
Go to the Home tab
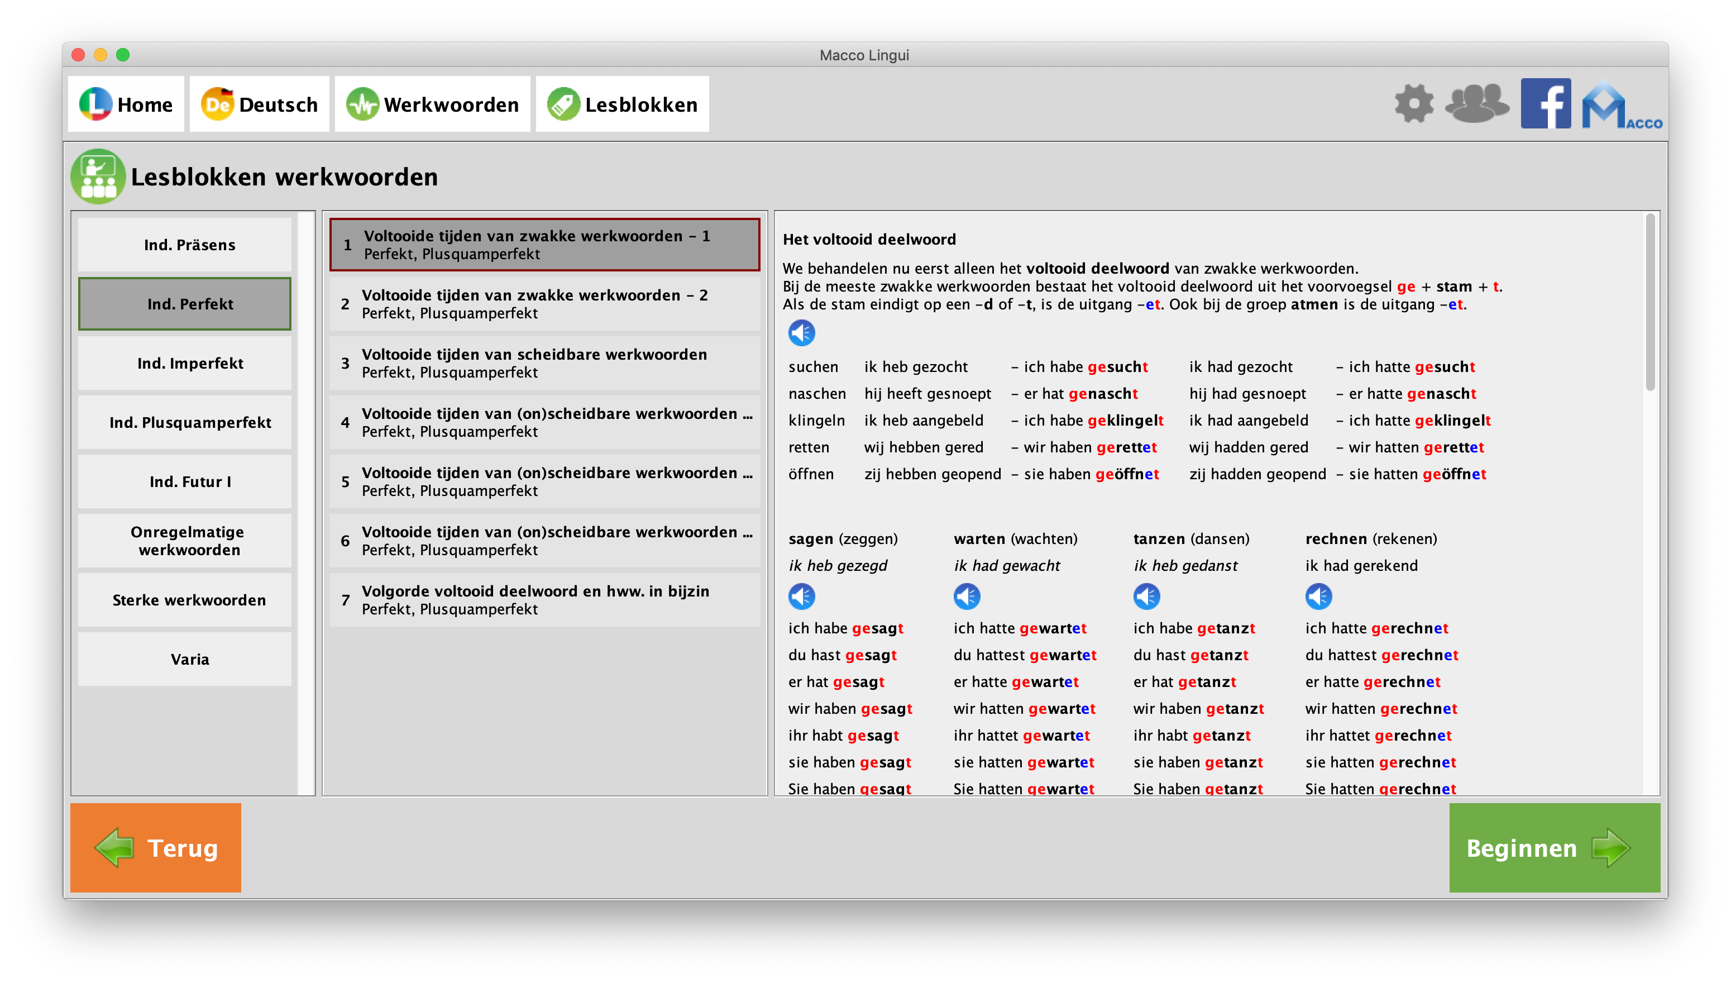126,104
